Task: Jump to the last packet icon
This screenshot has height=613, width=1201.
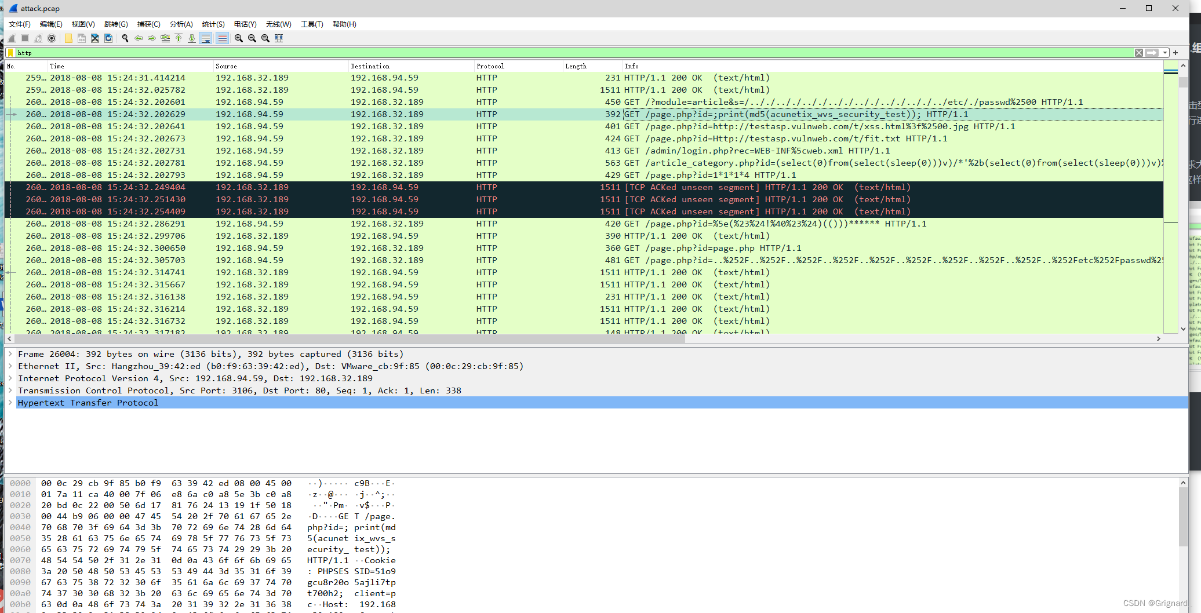Action: point(192,38)
